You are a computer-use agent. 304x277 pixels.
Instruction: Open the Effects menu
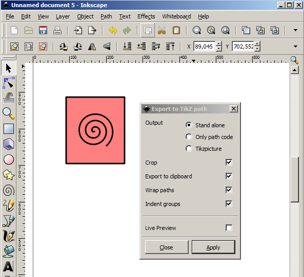click(146, 16)
